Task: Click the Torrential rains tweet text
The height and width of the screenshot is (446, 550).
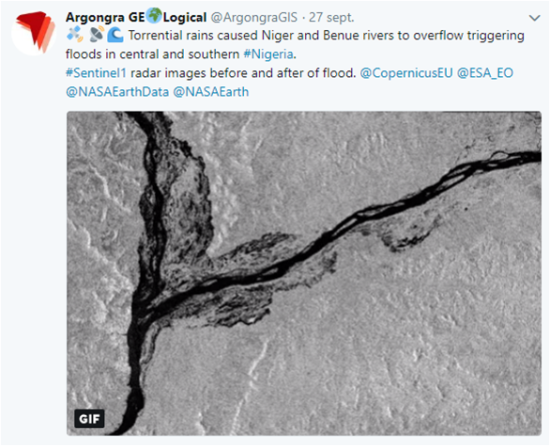Action: pyautogui.click(x=295, y=44)
